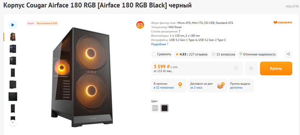This screenshot has width=300, height=135.
Task: Click the store location pin icon
Action: tap(180, 85)
